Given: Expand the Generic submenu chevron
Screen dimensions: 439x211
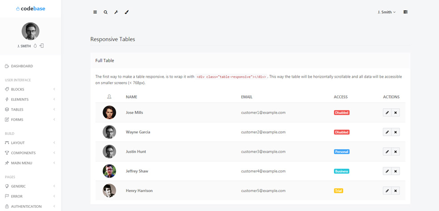Looking at the screenshot, I should pos(54,186).
